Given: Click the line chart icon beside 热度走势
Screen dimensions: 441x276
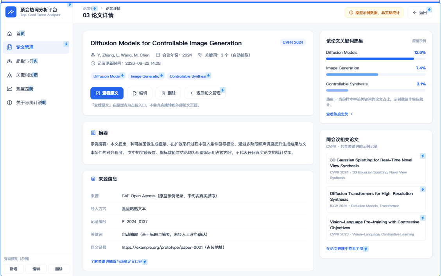Looking at the screenshot, I should click(x=9, y=88).
